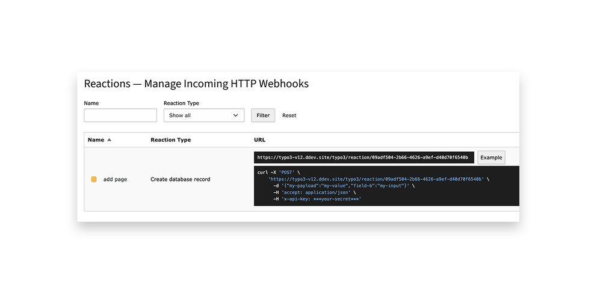Click the payload -d line in code
Image resolution: width=597 pixels, height=285 pixels.
344,186
